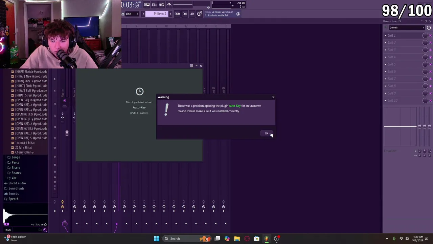Click the mixer latency clock icon
The image size is (433, 244).
[x=429, y=28]
